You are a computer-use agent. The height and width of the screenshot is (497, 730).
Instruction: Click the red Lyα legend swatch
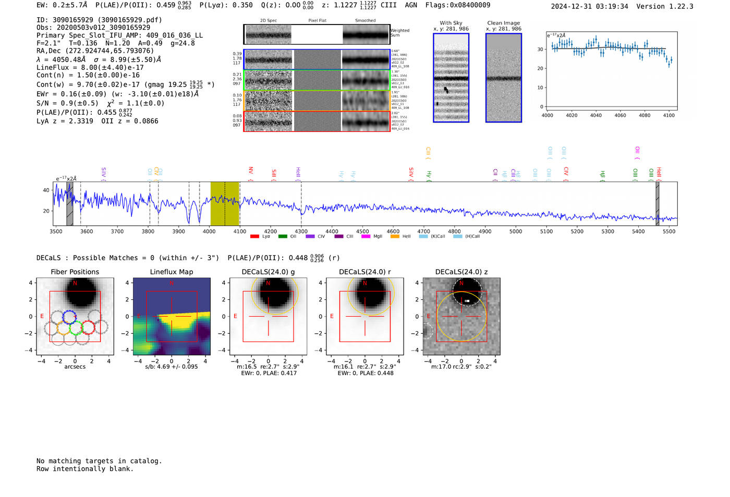(x=254, y=237)
